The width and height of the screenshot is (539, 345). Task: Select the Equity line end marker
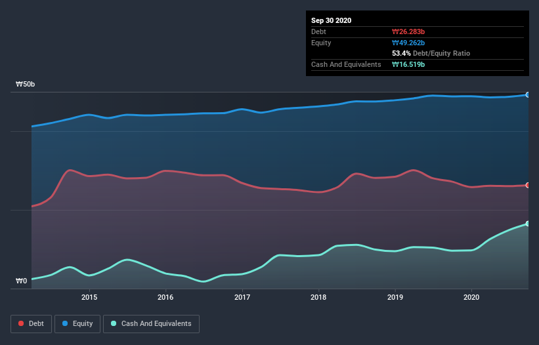[528, 94]
